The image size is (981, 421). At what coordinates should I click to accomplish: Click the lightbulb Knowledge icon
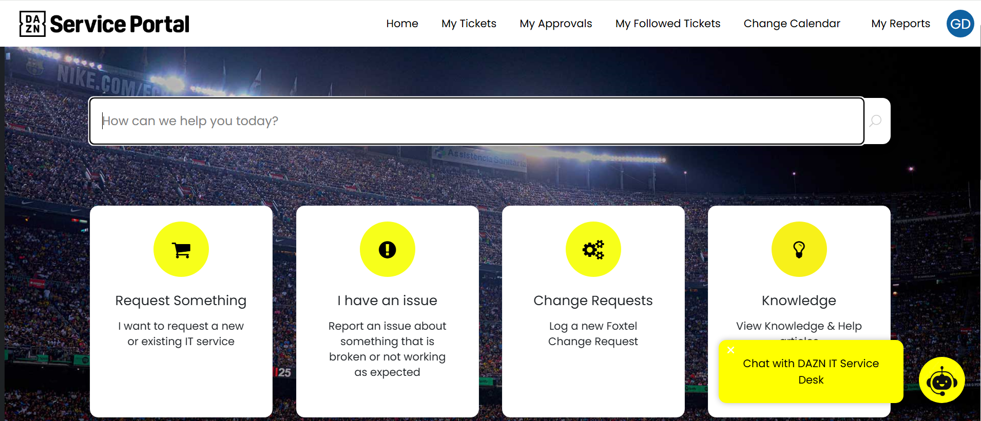coord(799,250)
